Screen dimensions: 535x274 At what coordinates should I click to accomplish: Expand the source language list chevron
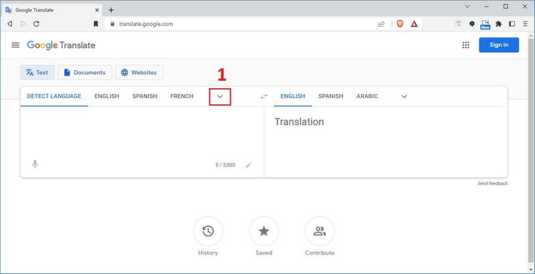tap(219, 96)
